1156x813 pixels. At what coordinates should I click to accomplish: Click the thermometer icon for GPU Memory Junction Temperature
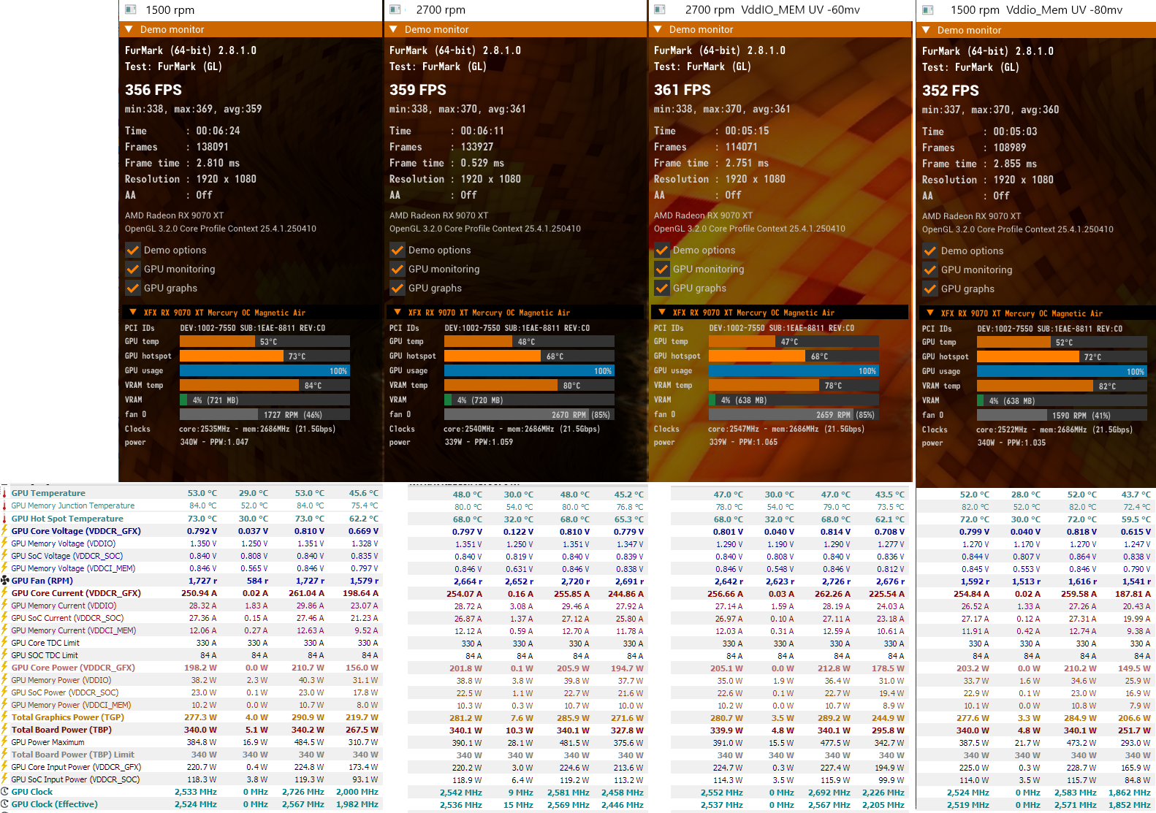tap(4, 505)
